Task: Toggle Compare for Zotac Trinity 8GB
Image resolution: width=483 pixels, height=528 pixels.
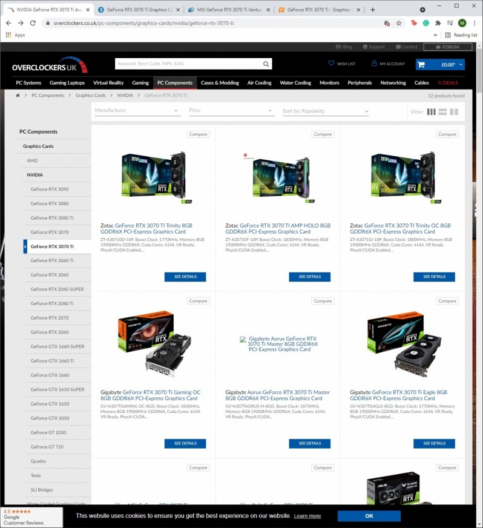Action: click(199, 134)
